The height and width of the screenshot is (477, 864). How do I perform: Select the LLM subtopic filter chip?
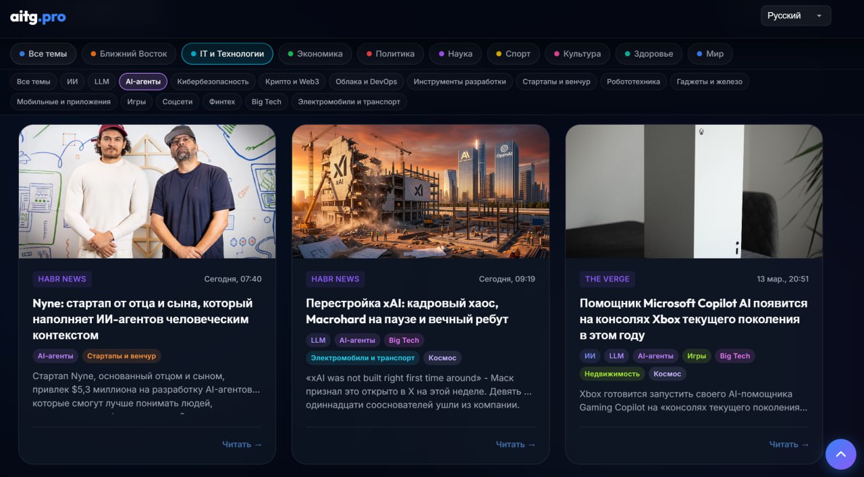pos(101,80)
